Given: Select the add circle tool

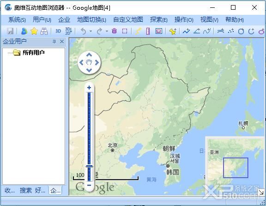Looking at the screenshot, I should coord(241,31).
